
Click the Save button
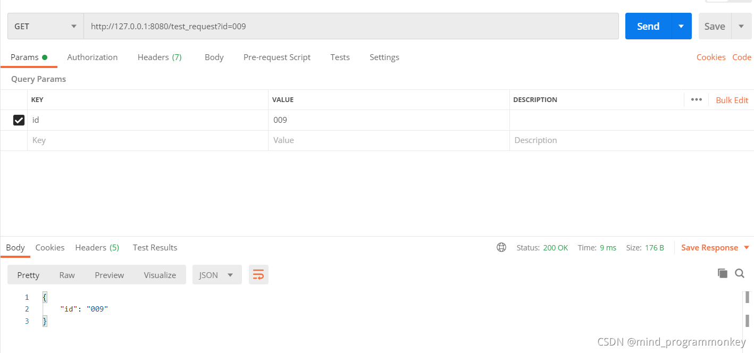point(715,26)
